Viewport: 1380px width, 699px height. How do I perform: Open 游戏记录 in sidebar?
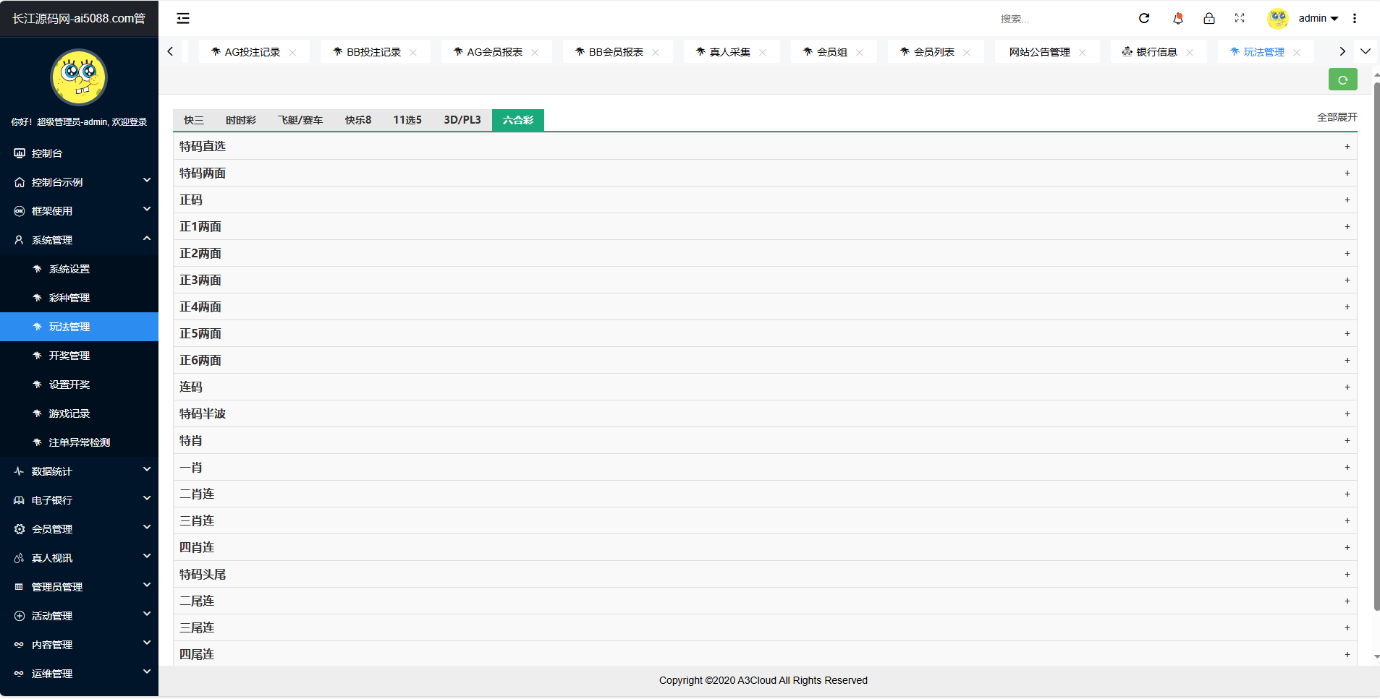click(79, 413)
